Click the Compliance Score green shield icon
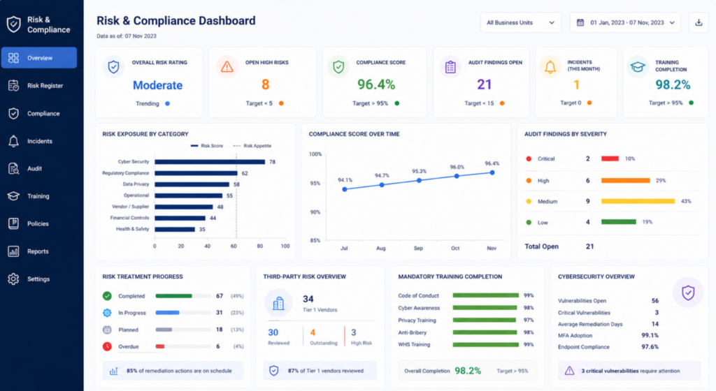716x391 pixels. coord(338,67)
